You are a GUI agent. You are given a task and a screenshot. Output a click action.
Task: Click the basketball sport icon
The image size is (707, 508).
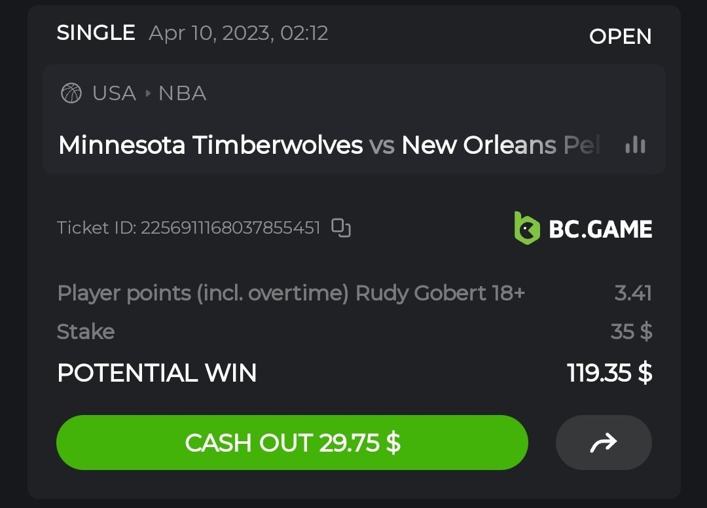point(71,93)
